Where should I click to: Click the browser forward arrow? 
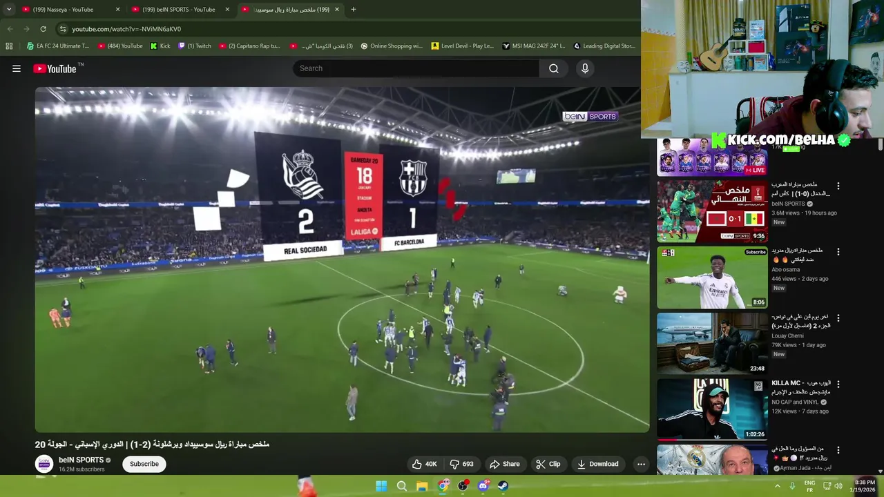pyautogui.click(x=26, y=29)
